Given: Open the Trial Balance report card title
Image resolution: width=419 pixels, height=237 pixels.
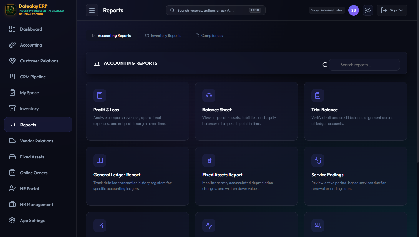Looking at the screenshot, I should pos(325,110).
